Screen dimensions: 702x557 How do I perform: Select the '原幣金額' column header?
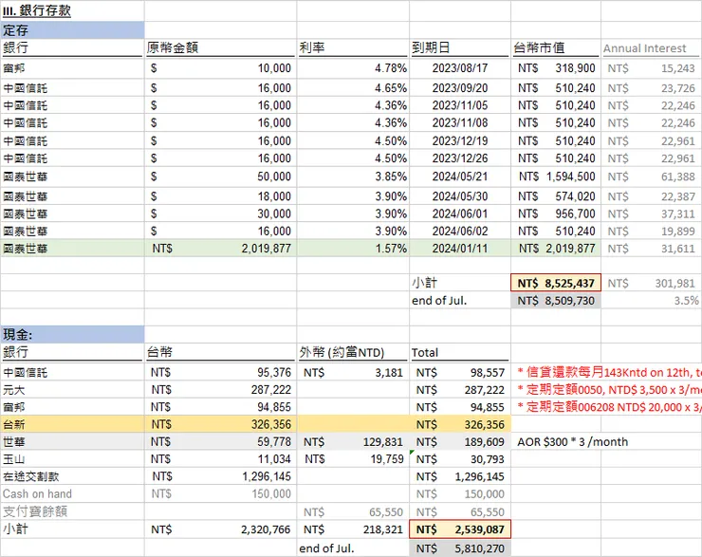pyautogui.click(x=173, y=47)
